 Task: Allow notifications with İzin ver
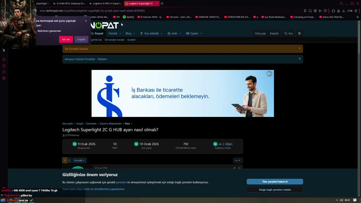[66, 39]
